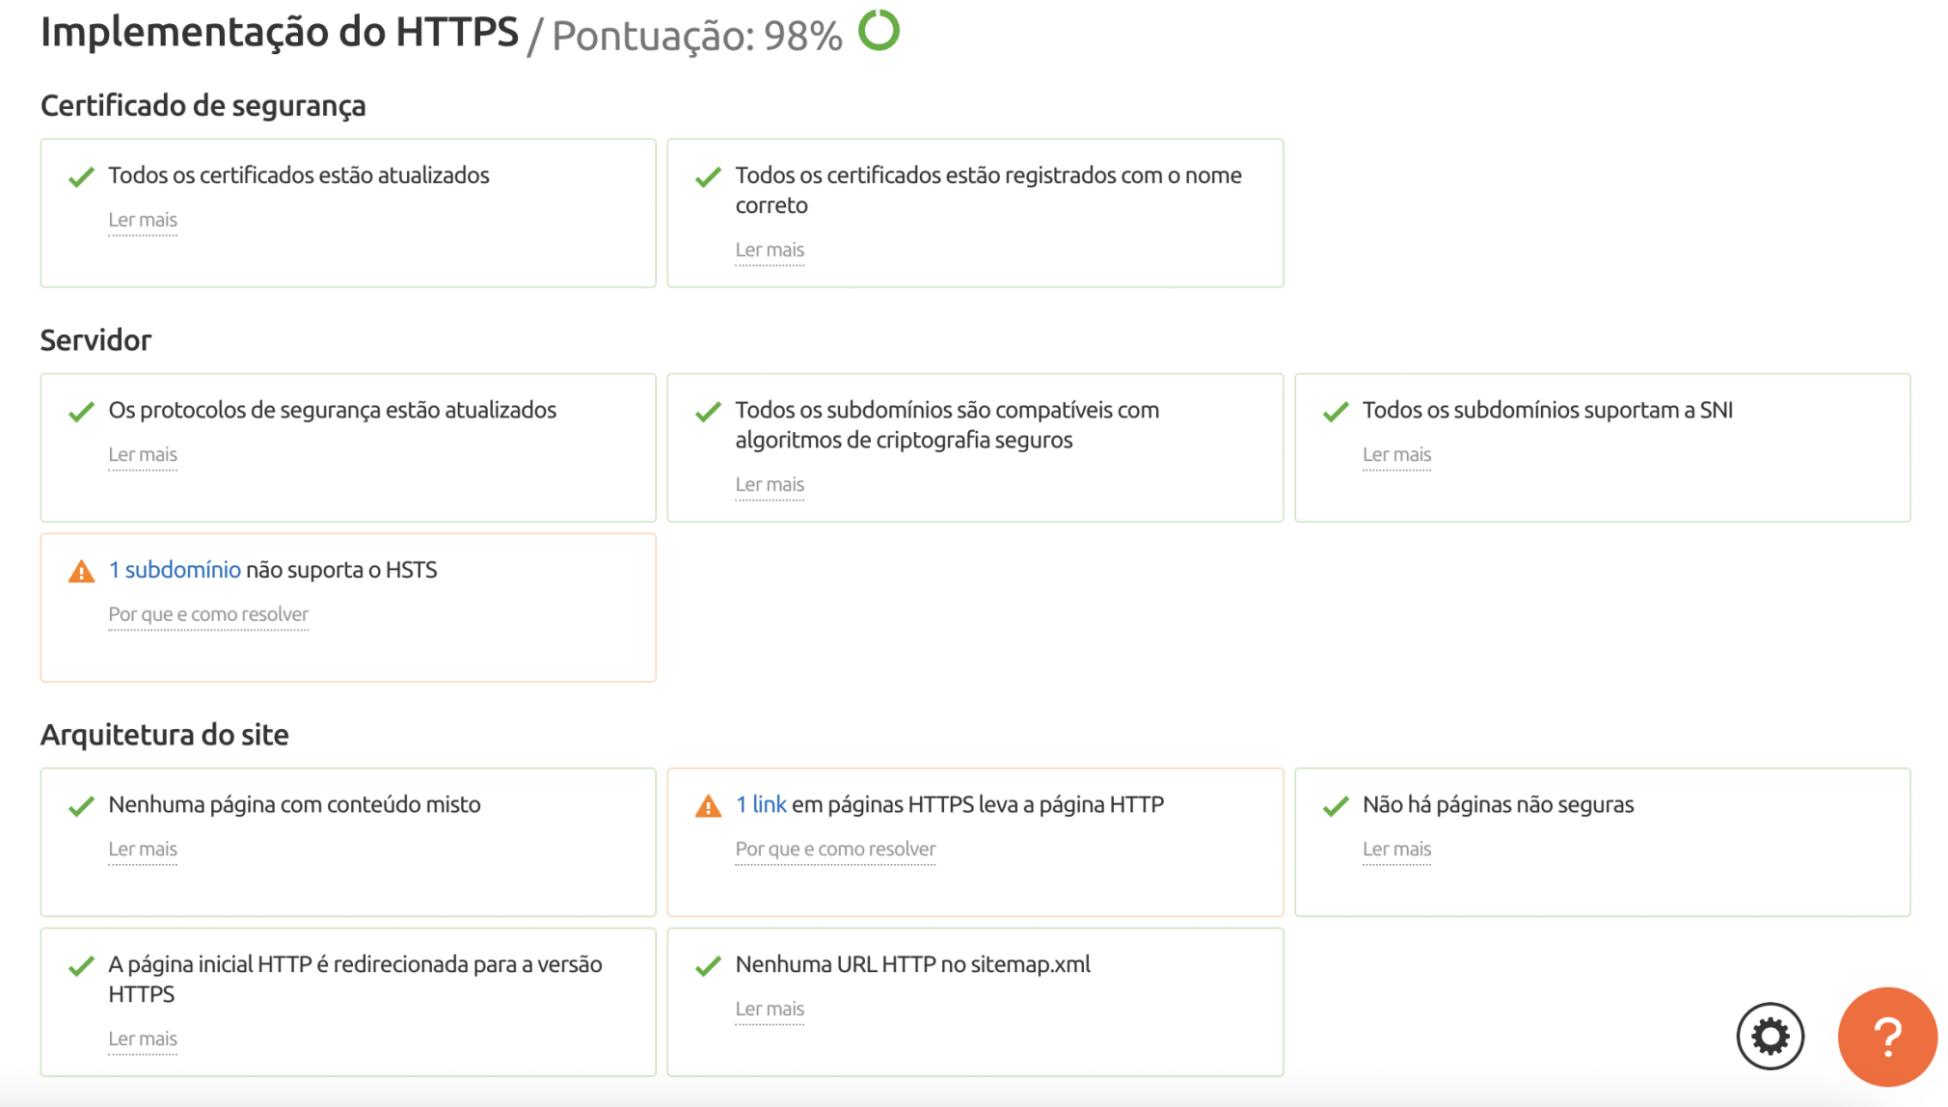
Task: Open 'Ler mais' under protocolos de segurança
Action: tap(143, 454)
